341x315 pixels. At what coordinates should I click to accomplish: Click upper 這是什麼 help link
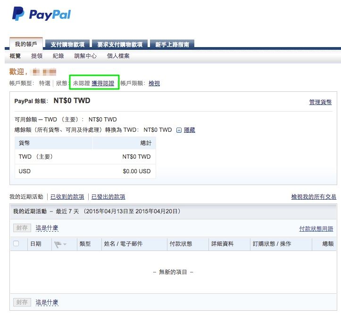pyautogui.click(x=47, y=228)
